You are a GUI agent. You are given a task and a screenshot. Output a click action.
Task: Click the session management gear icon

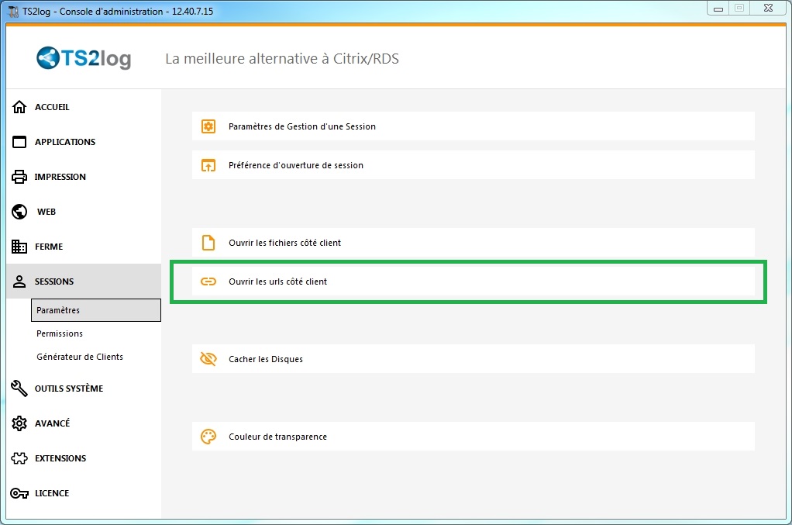tap(208, 126)
